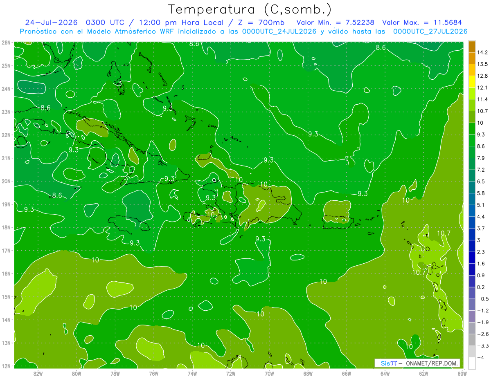Click the 60W longitude label

[462, 373]
